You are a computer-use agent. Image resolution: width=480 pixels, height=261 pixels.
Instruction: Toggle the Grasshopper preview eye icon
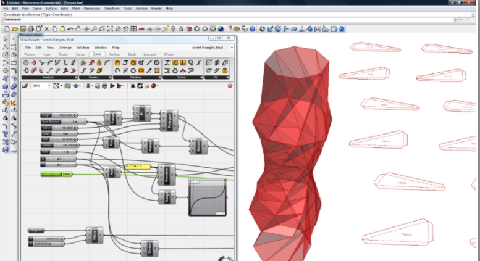pos(77,86)
